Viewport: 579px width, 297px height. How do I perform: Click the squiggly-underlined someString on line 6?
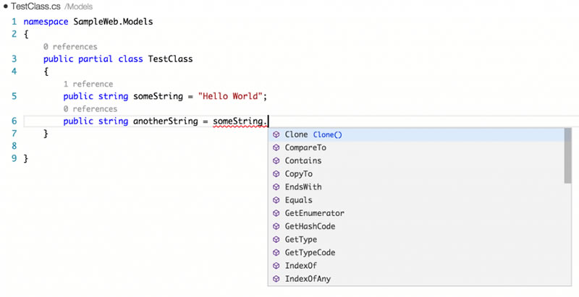click(x=239, y=121)
